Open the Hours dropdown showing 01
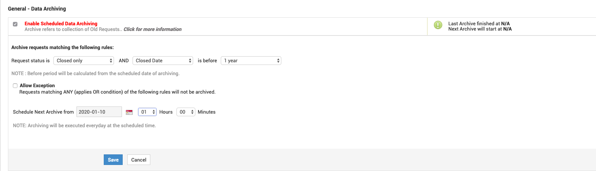The height and width of the screenshot is (171, 596). (x=147, y=112)
